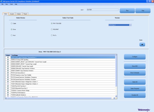Collapse panel with the Less arrow button

tap(142, 45)
